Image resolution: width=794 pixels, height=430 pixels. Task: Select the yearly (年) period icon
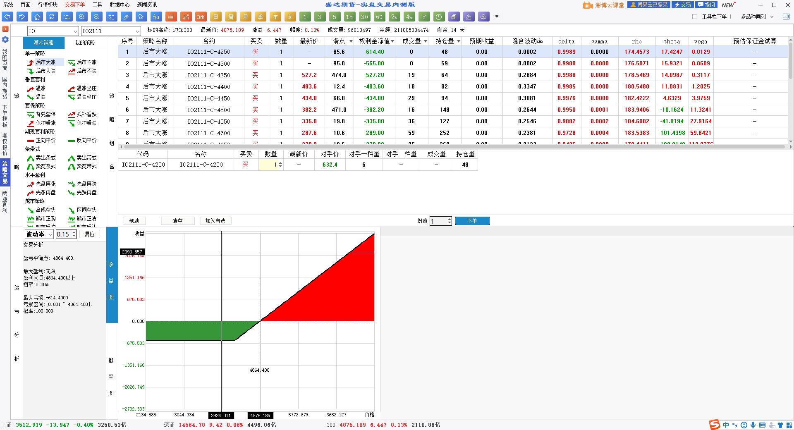coord(275,17)
